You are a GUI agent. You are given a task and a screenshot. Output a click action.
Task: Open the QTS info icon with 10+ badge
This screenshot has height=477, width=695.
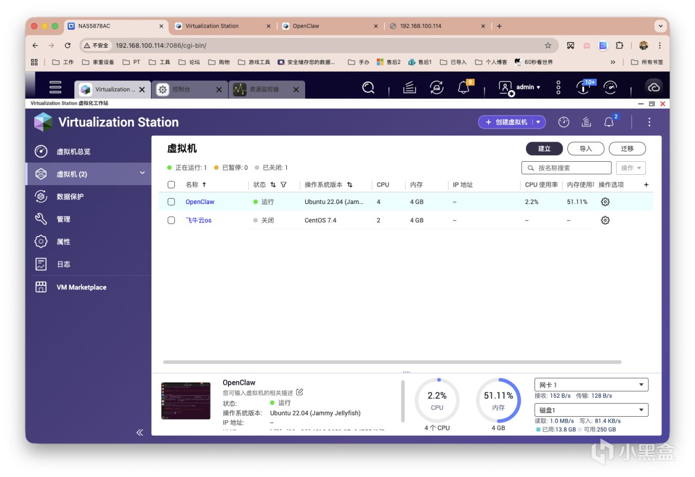584,87
